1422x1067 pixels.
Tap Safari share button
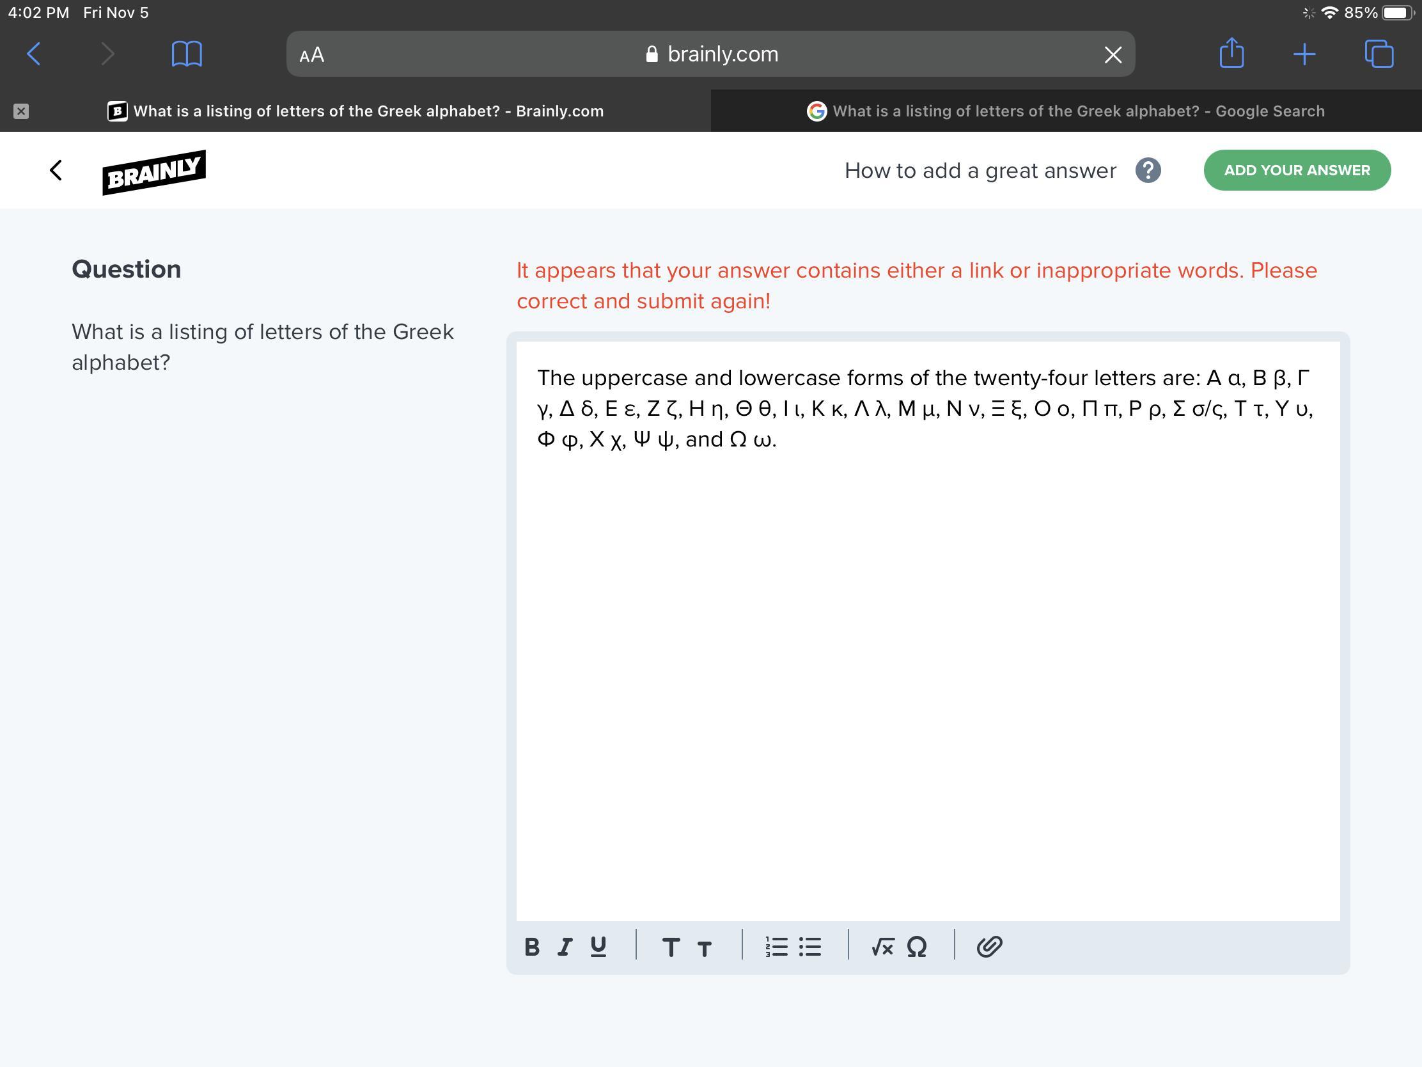coord(1231,53)
